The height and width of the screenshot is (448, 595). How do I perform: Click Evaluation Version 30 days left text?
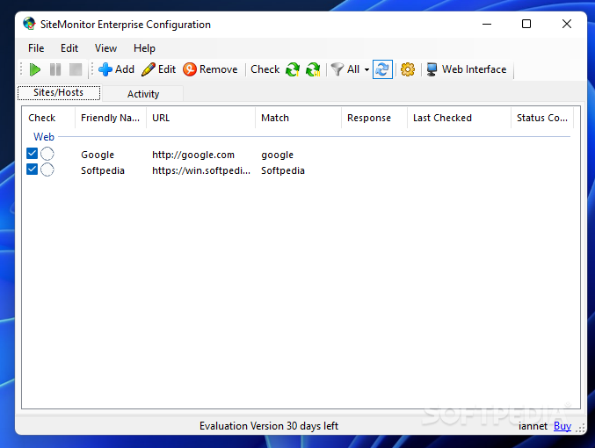[x=269, y=426]
